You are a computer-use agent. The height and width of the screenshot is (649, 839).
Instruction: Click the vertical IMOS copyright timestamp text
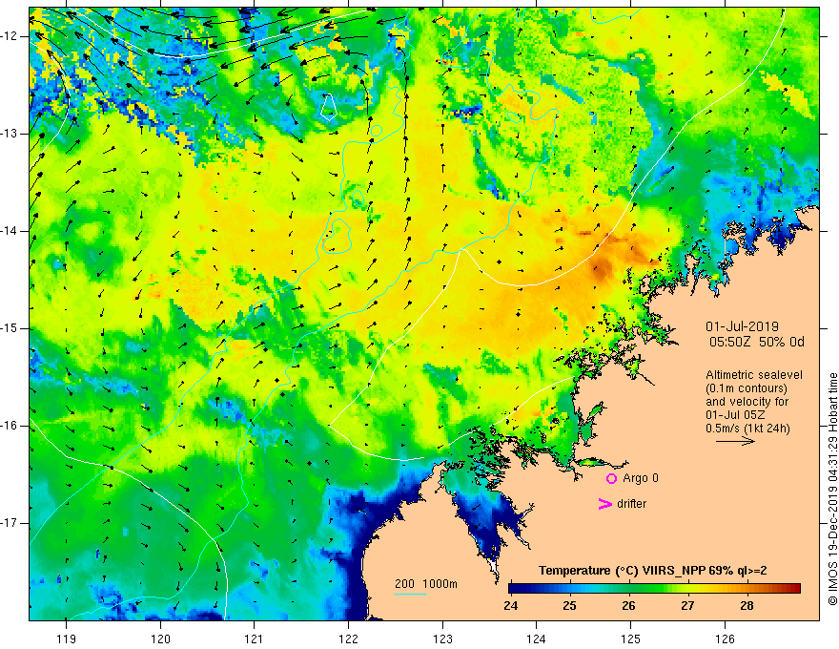(x=832, y=489)
